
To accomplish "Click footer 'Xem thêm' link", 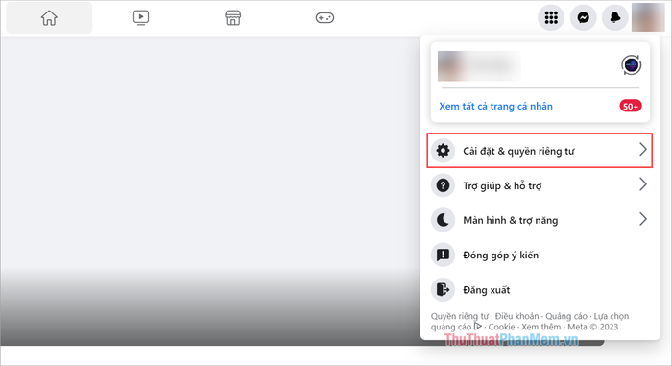I will pos(540,327).
